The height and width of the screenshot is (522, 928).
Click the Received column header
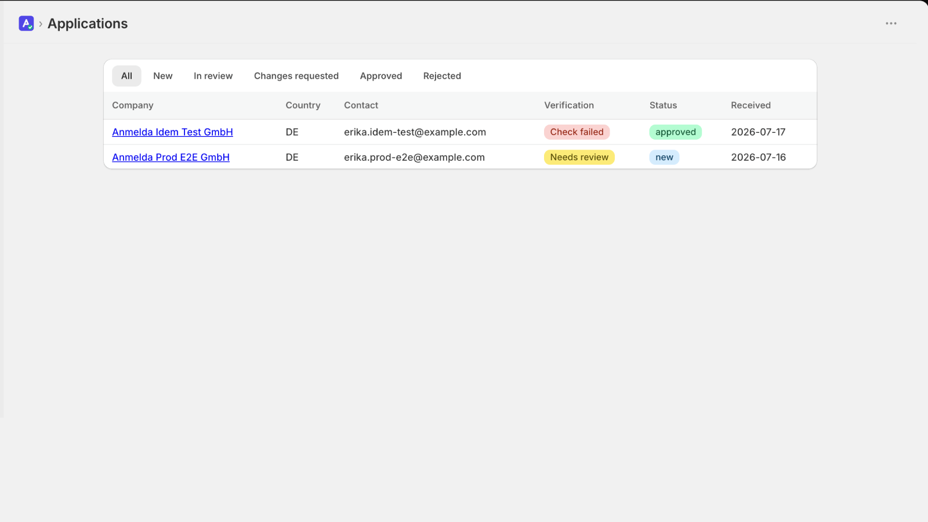tap(751, 106)
